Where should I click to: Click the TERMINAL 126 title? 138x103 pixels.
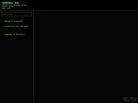tap(10, 3)
